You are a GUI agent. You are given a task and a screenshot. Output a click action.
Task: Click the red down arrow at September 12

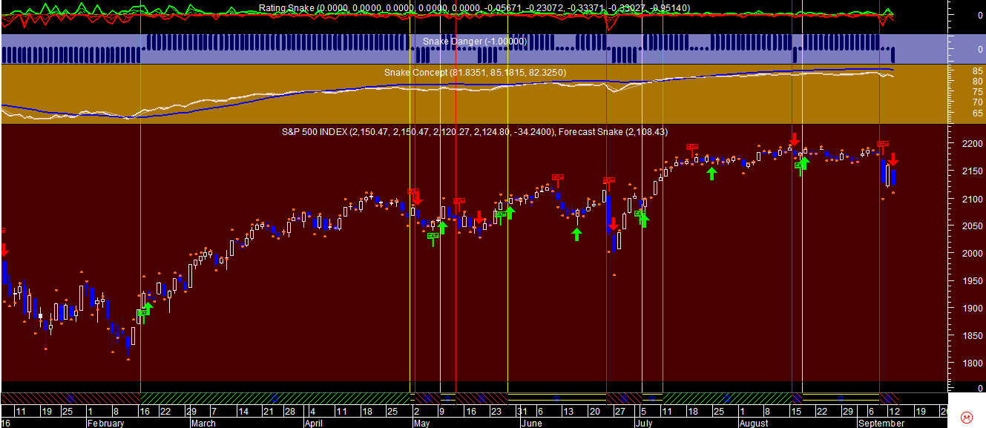[893, 159]
